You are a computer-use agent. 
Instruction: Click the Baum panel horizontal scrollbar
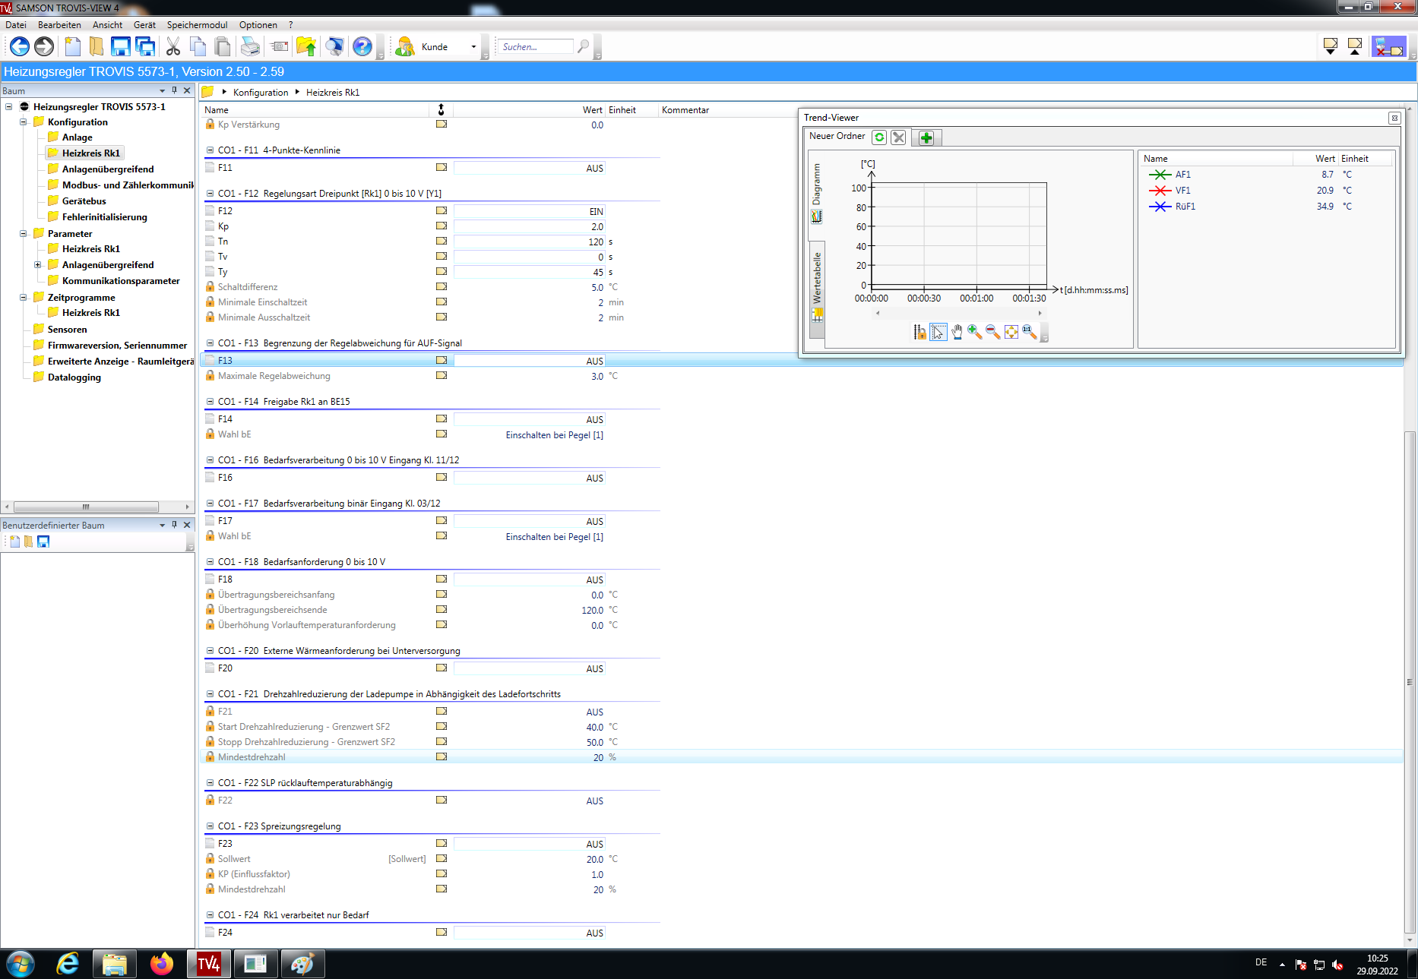(86, 507)
